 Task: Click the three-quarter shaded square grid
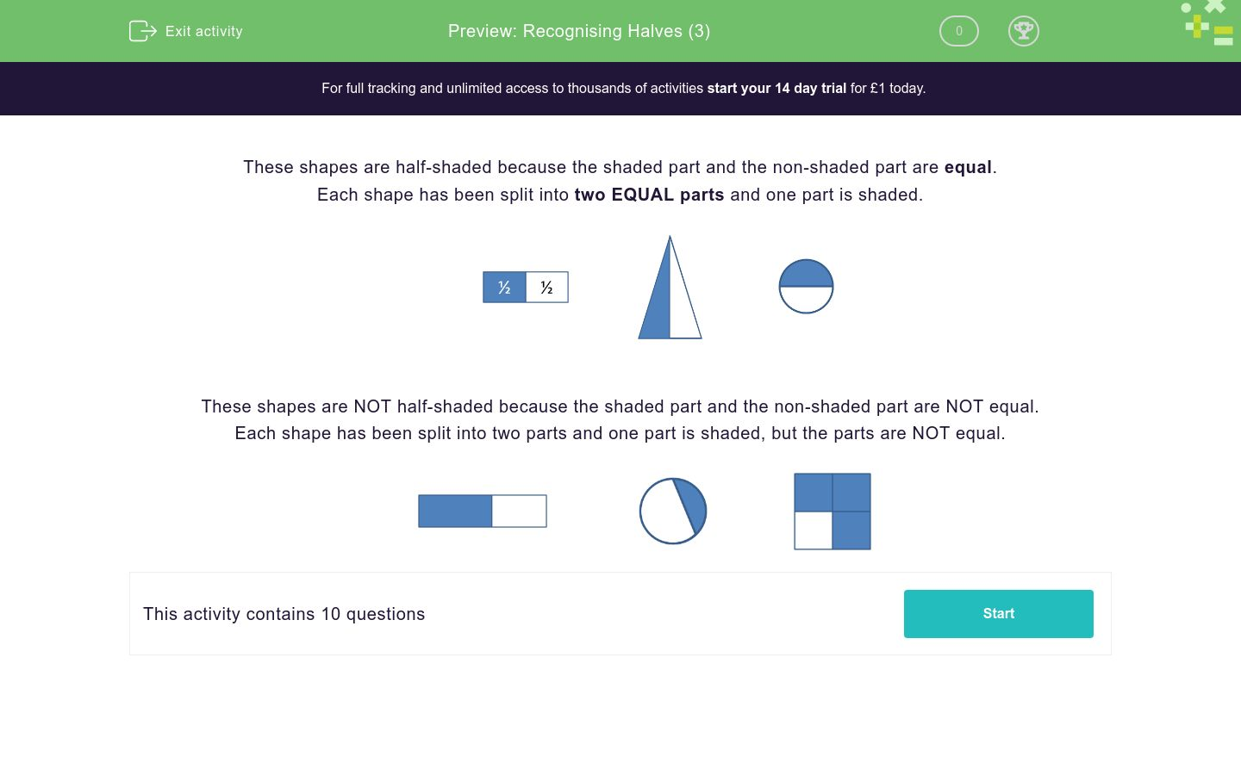click(833, 511)
